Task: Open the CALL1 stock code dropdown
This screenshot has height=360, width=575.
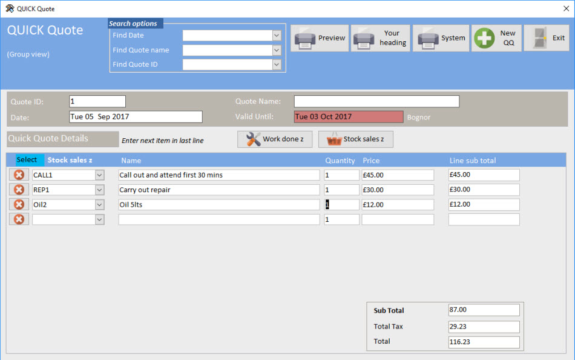Action: tap(100, 175)
